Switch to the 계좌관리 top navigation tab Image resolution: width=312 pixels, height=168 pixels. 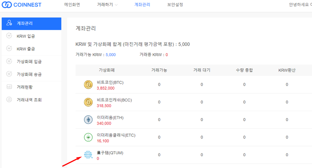(142, 4)
